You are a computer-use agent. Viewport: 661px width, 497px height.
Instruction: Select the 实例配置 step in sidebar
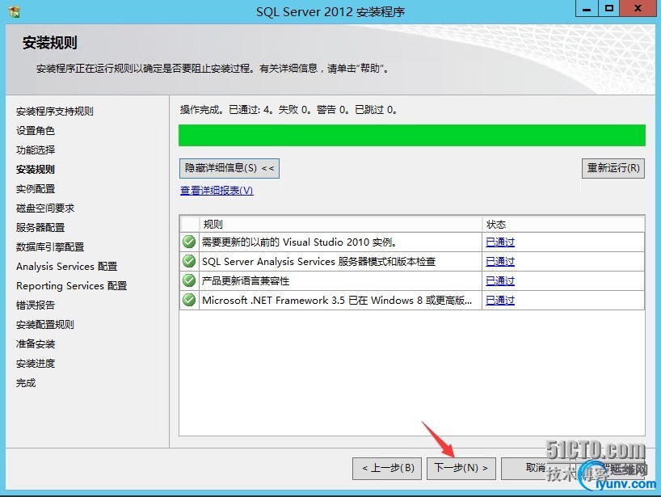pos(36,189)
